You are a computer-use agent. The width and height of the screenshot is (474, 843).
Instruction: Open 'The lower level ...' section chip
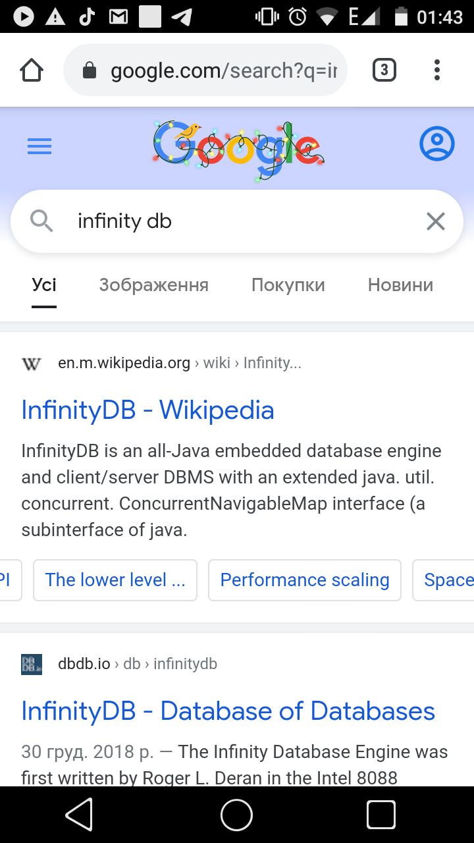pyautogui.click(x=115, y=580)
